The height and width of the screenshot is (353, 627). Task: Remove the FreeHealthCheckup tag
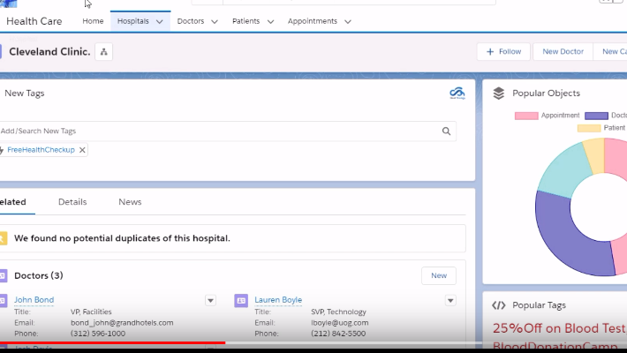[x=82, y=150]
